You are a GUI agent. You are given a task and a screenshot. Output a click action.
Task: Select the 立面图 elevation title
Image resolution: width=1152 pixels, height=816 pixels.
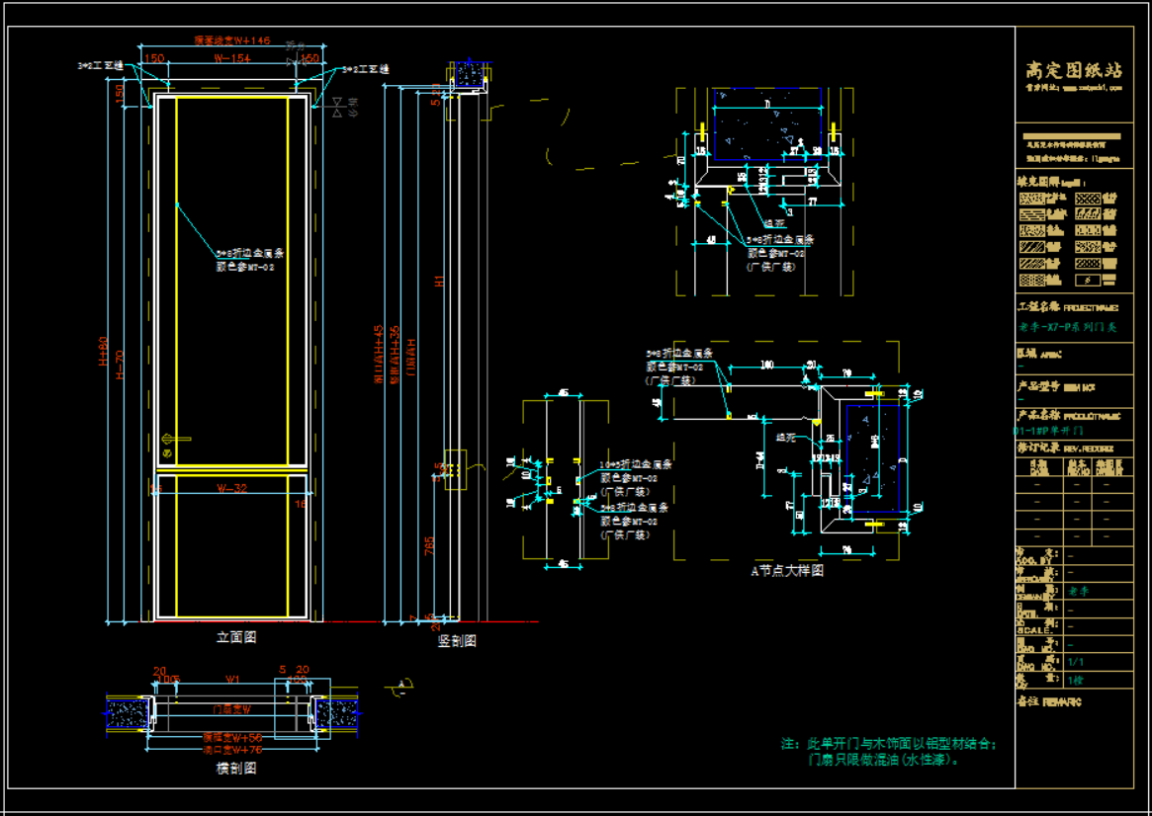pyautogui.click(x=236, y=638)
